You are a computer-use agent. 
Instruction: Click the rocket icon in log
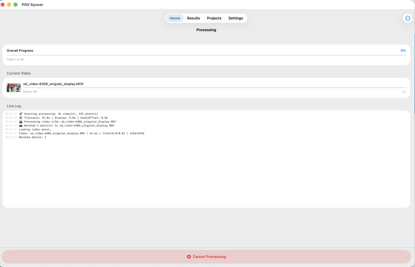point(21,114)
